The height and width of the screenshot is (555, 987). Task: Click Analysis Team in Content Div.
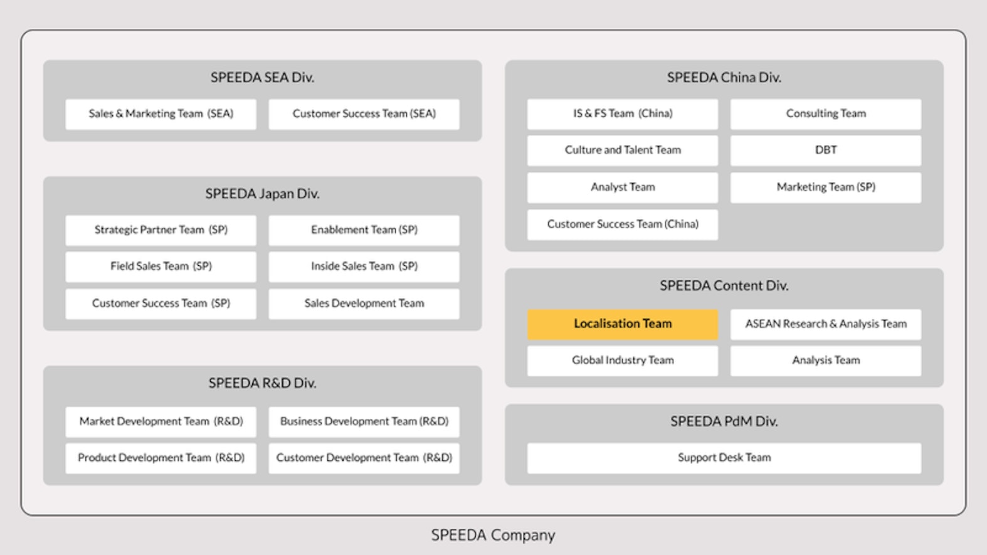coord(826,361)
